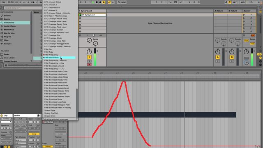The height and width of the screenshot is (148, 263).
Task: Solo the Syncy Lead track
Action: point(89,61)
